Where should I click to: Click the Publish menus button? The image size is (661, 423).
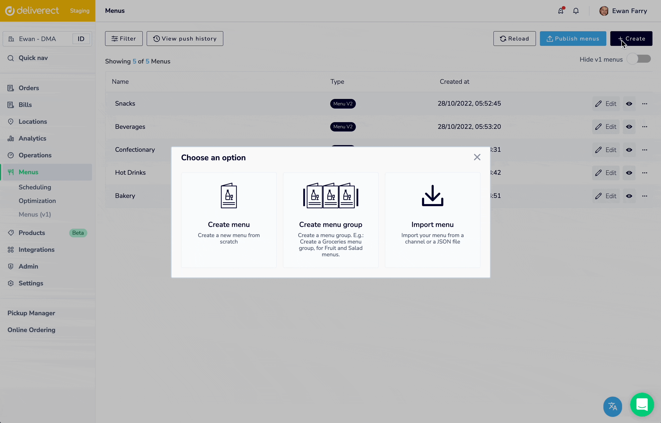click(x=572, y=39)
